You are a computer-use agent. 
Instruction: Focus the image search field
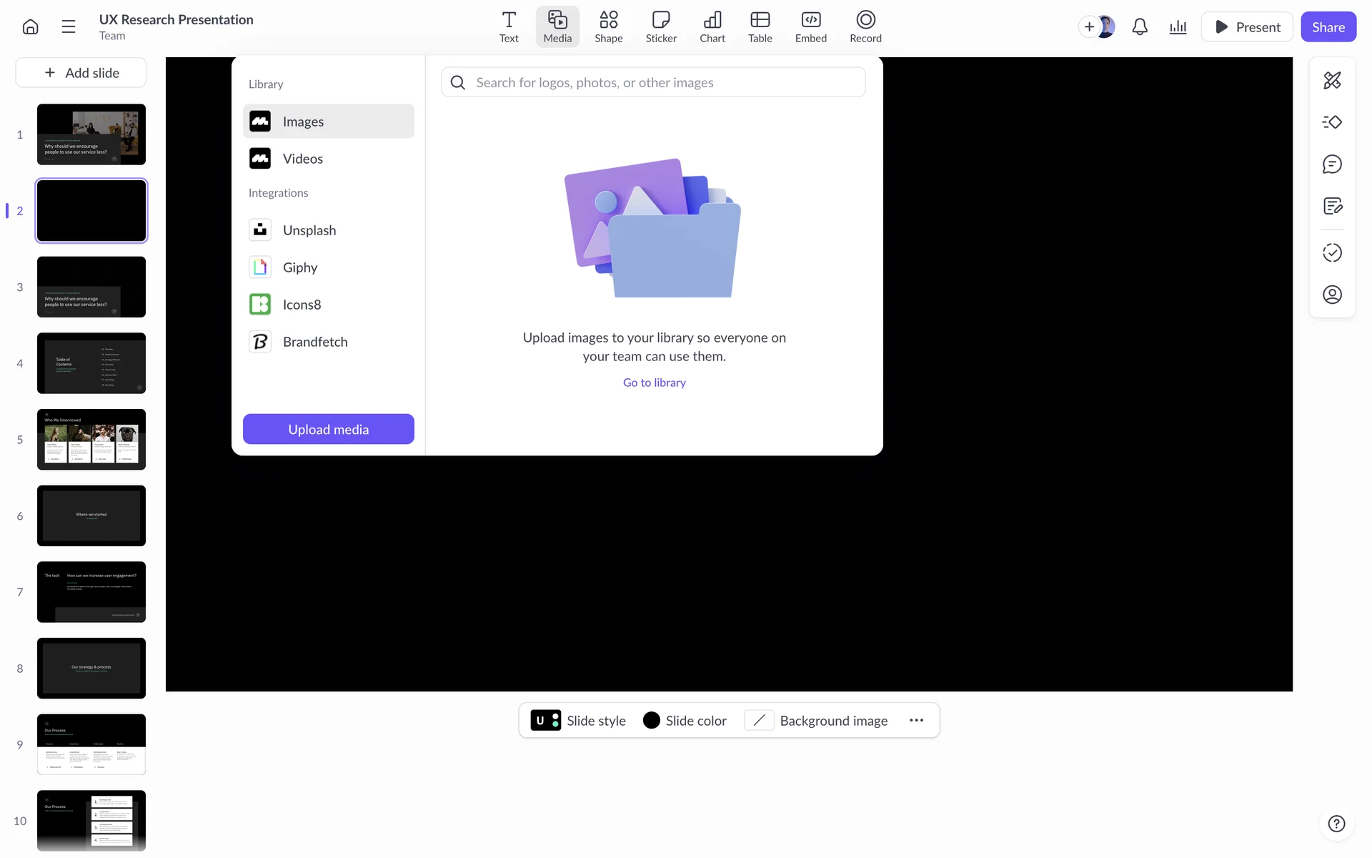(x=665, y=82)
